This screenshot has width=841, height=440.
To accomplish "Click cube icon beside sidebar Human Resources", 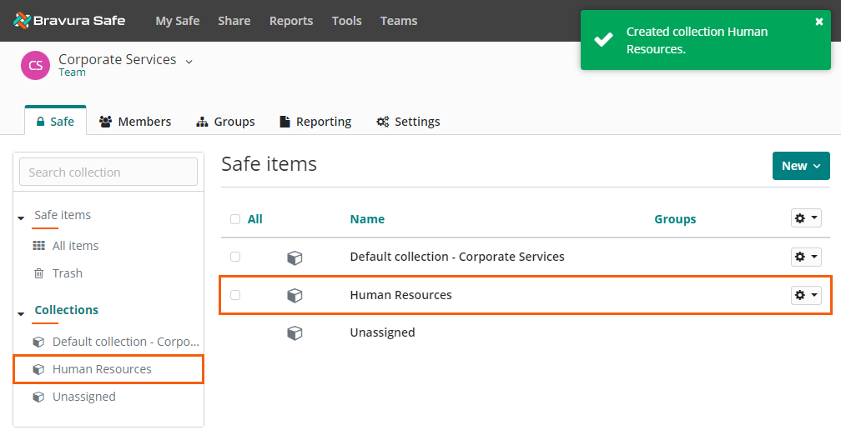I will pos(38,369).
